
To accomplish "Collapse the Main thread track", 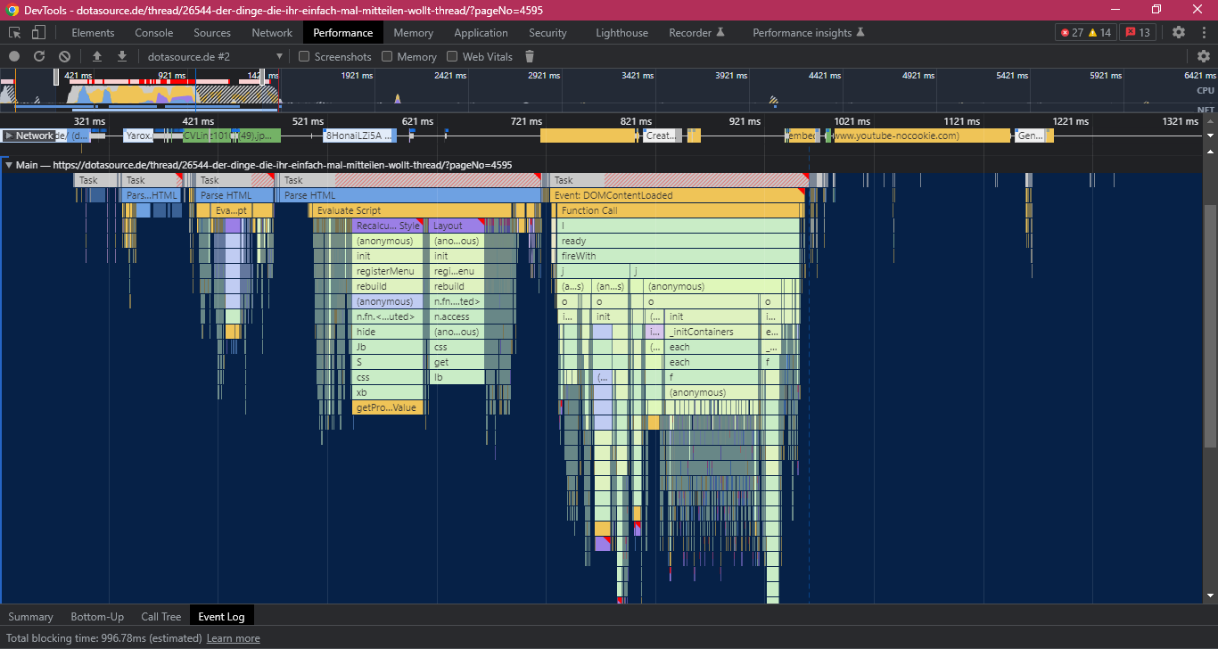I will (9, 165).
